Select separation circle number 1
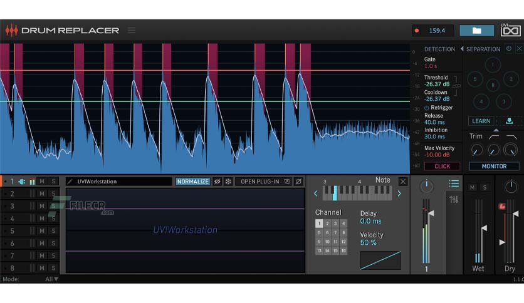 (x=493, y=64)
